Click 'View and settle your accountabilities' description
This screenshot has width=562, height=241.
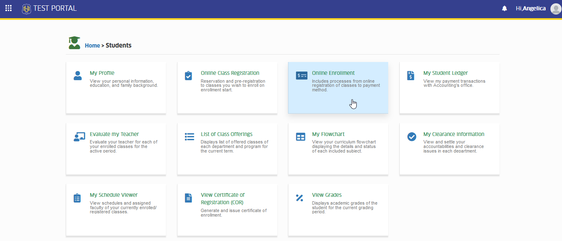[454, 146]
